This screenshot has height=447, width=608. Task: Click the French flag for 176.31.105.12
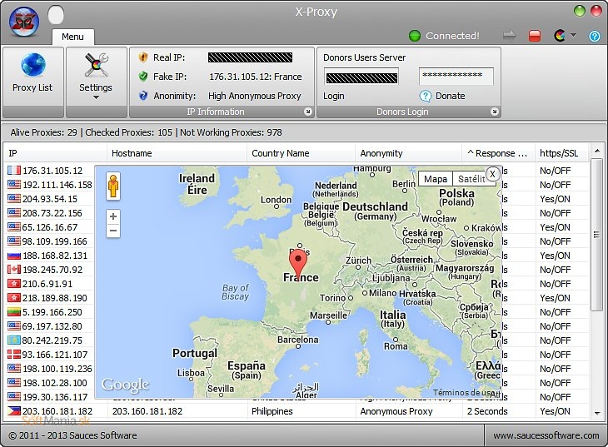click(14, 170)
